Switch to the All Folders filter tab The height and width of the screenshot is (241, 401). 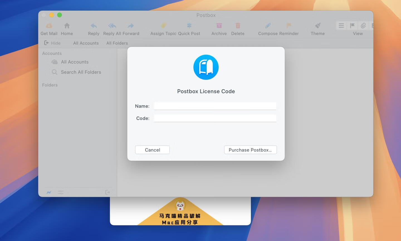pyautogui.click(x=117, y=43)
